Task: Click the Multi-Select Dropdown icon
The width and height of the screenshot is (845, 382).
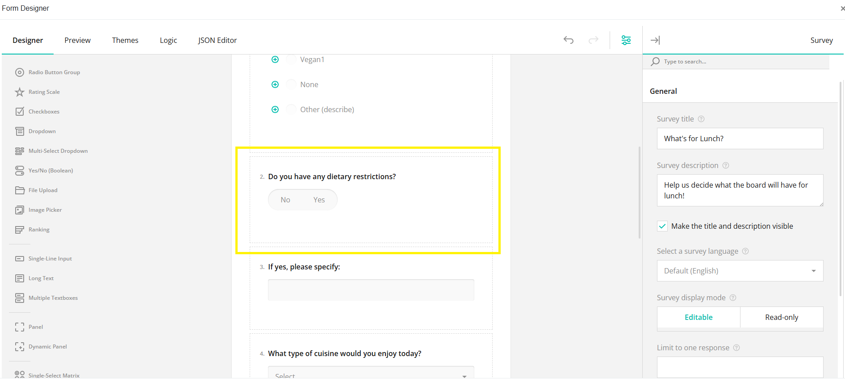Action: [x=20, y=151]
